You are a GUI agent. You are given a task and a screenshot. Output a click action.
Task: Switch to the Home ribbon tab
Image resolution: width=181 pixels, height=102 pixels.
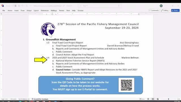10,10
